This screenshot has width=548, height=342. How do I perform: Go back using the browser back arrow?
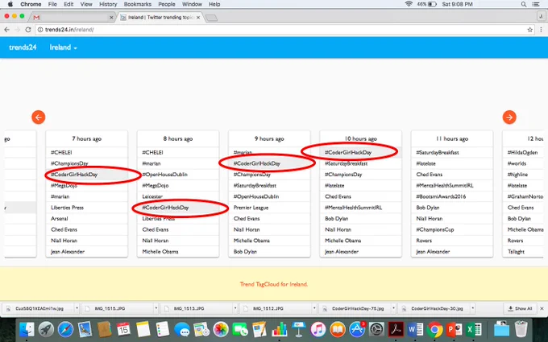(6, 30)
